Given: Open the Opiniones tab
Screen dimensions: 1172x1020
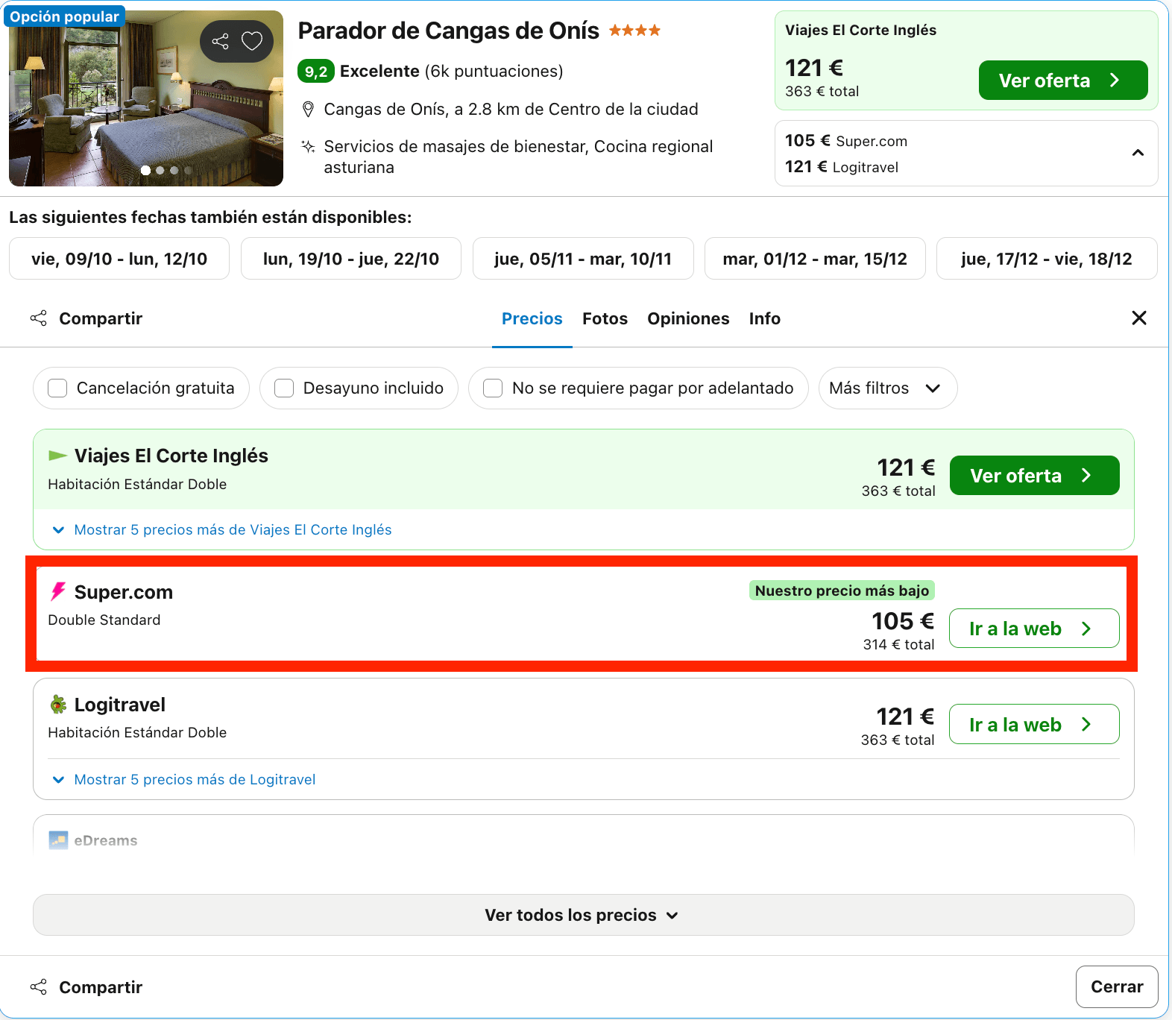Looking at the screenshot, I should (688, 319).
